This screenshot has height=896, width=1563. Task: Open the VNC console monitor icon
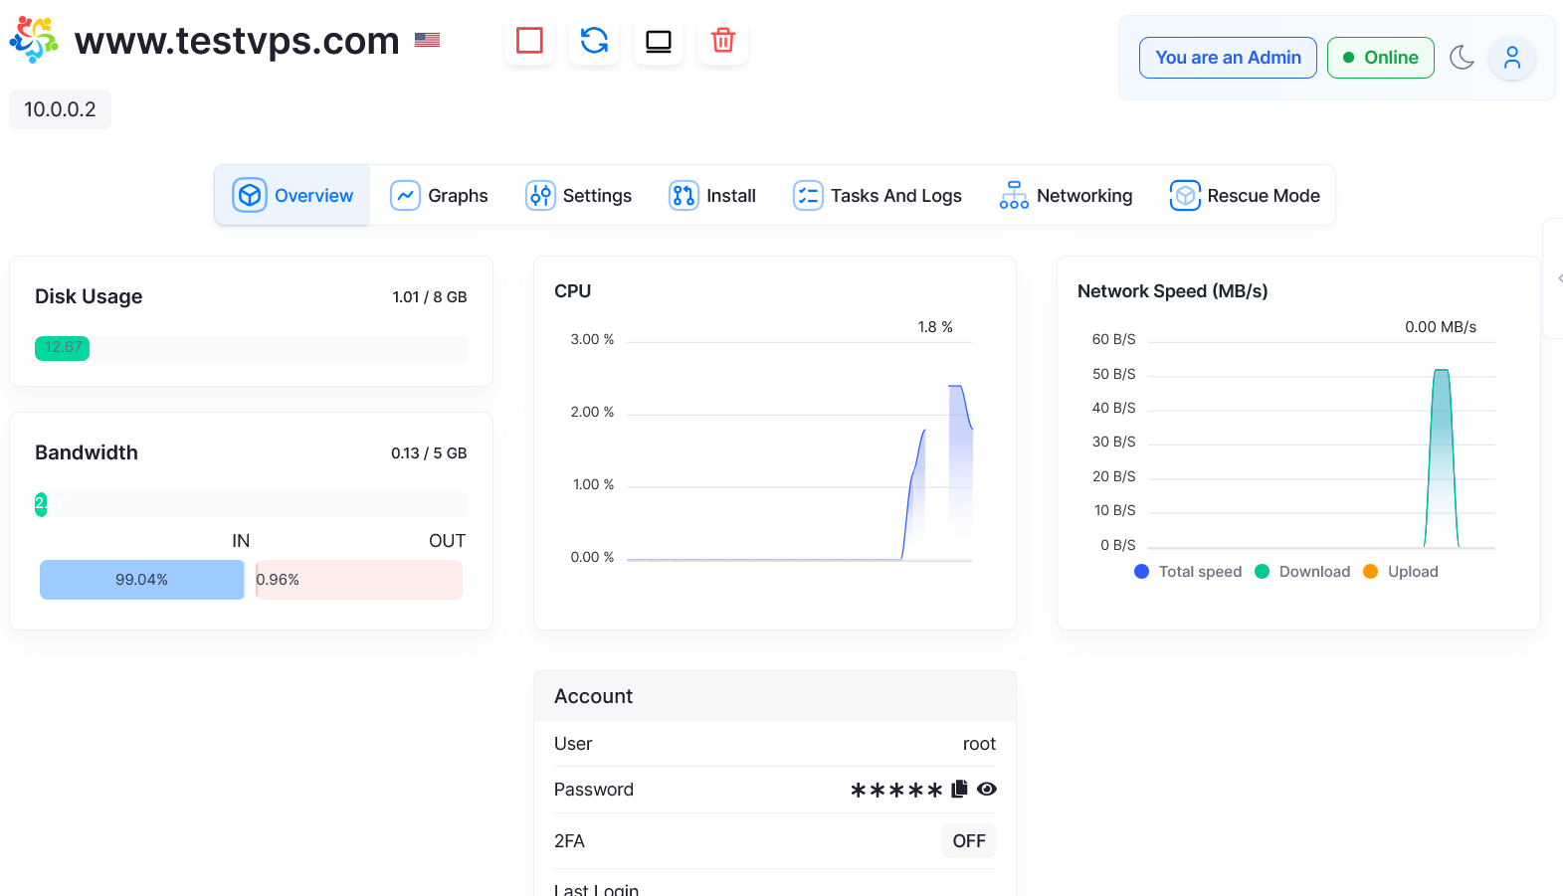point(659,41)
